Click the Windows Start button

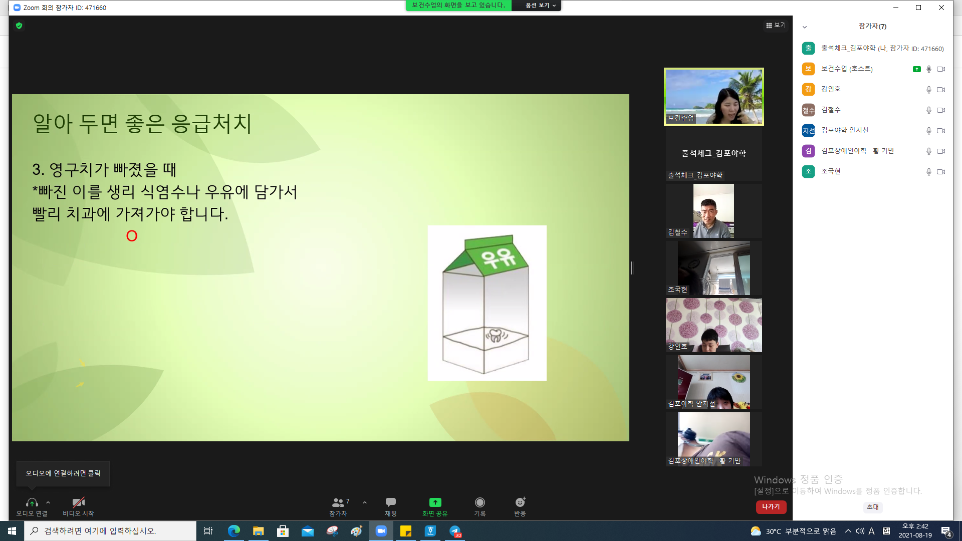(12, 531)
